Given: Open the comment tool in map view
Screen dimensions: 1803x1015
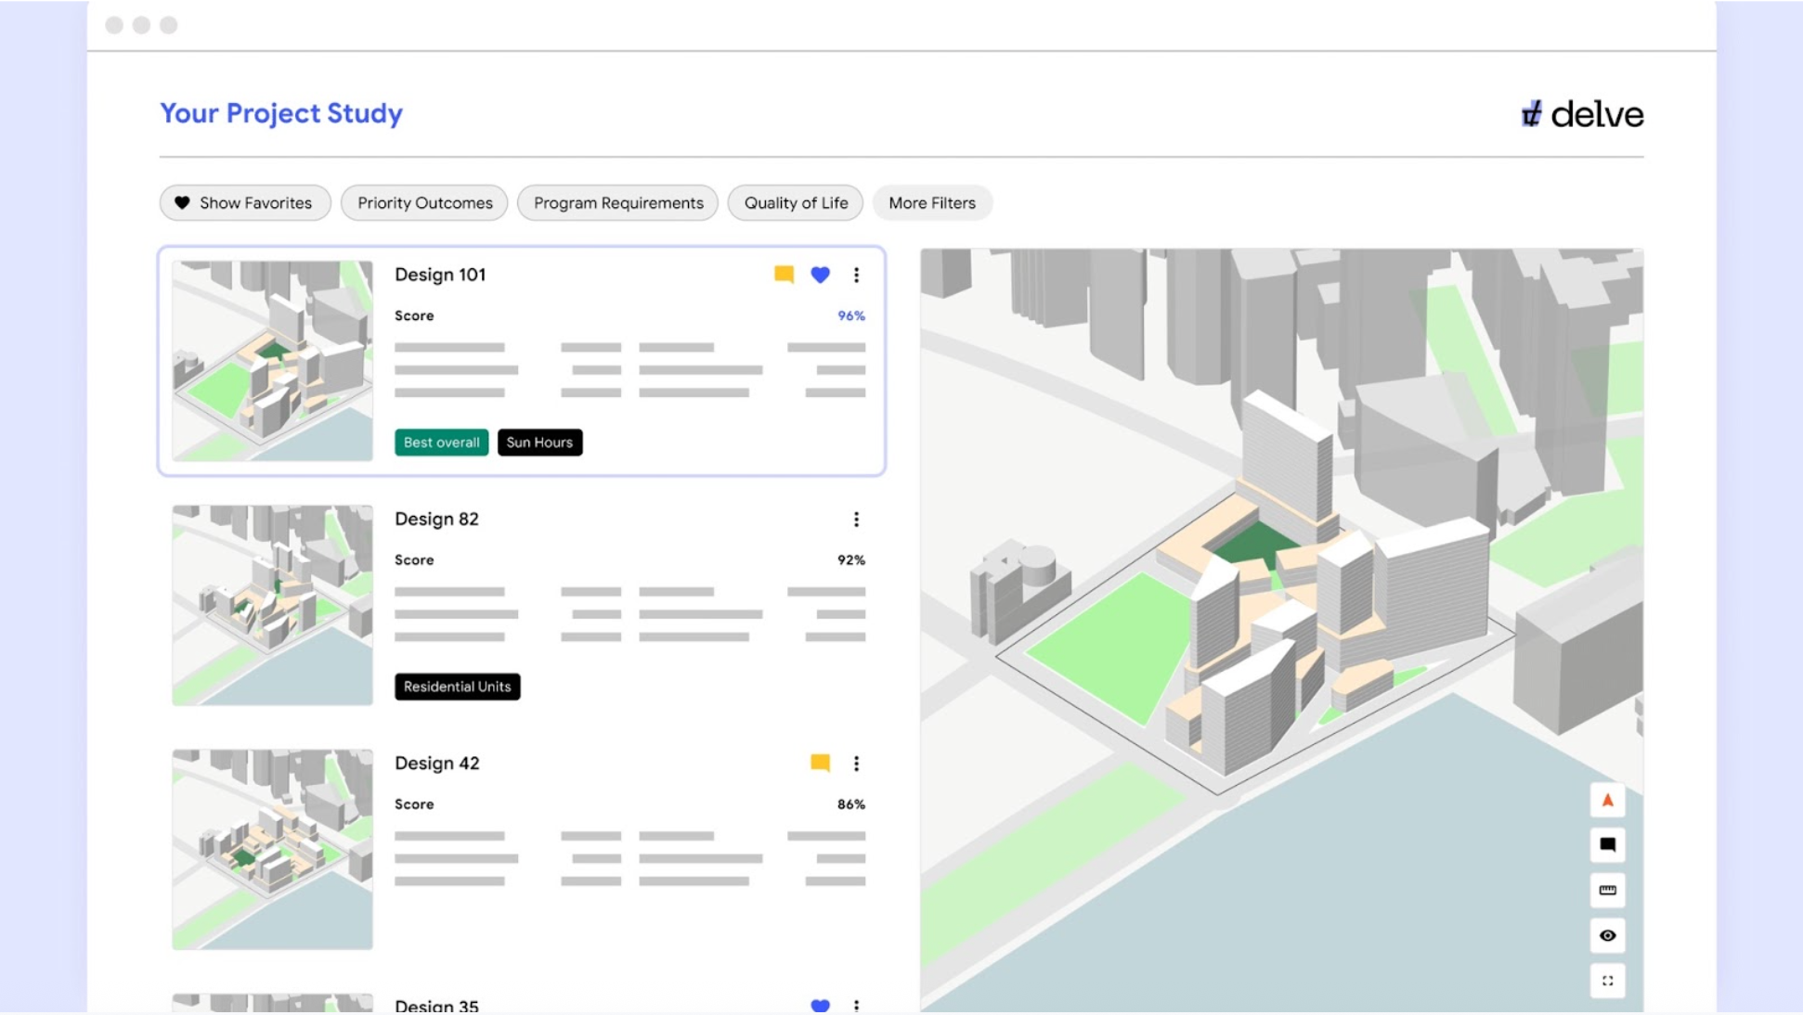Looking at the screenshot, I should [x=1607, y=845].
